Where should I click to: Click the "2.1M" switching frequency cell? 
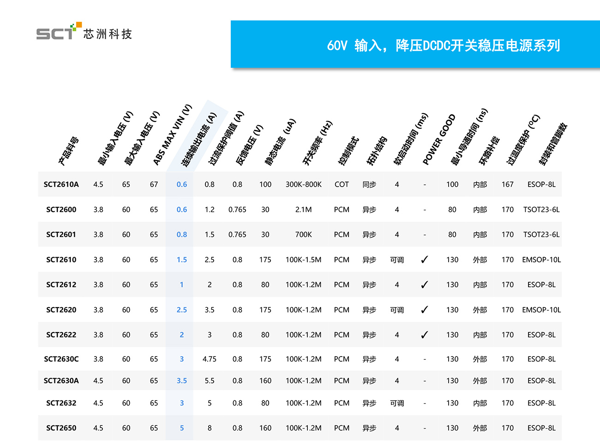[304, 209]
